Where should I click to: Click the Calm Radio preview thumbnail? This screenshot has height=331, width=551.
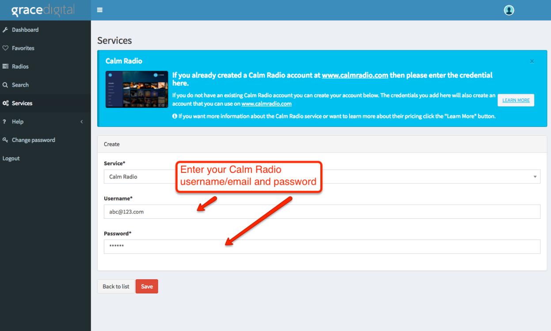[x=137, y=90]
